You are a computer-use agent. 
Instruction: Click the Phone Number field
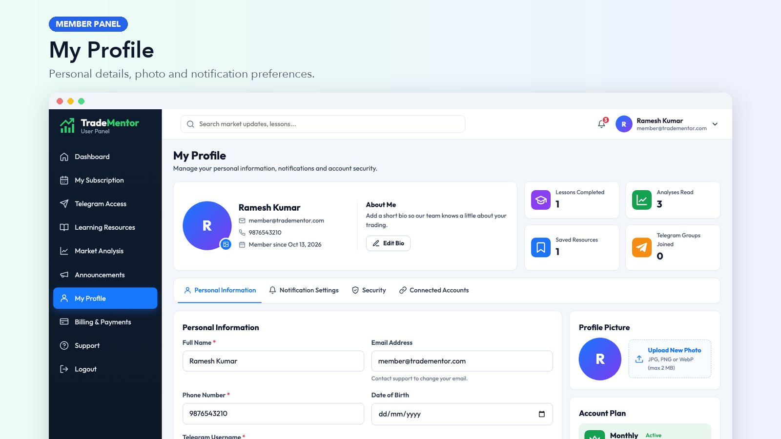coord(273,414)
